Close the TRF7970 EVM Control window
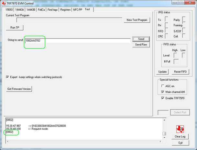Screen dimensions: 197x150 pos(190,2)
